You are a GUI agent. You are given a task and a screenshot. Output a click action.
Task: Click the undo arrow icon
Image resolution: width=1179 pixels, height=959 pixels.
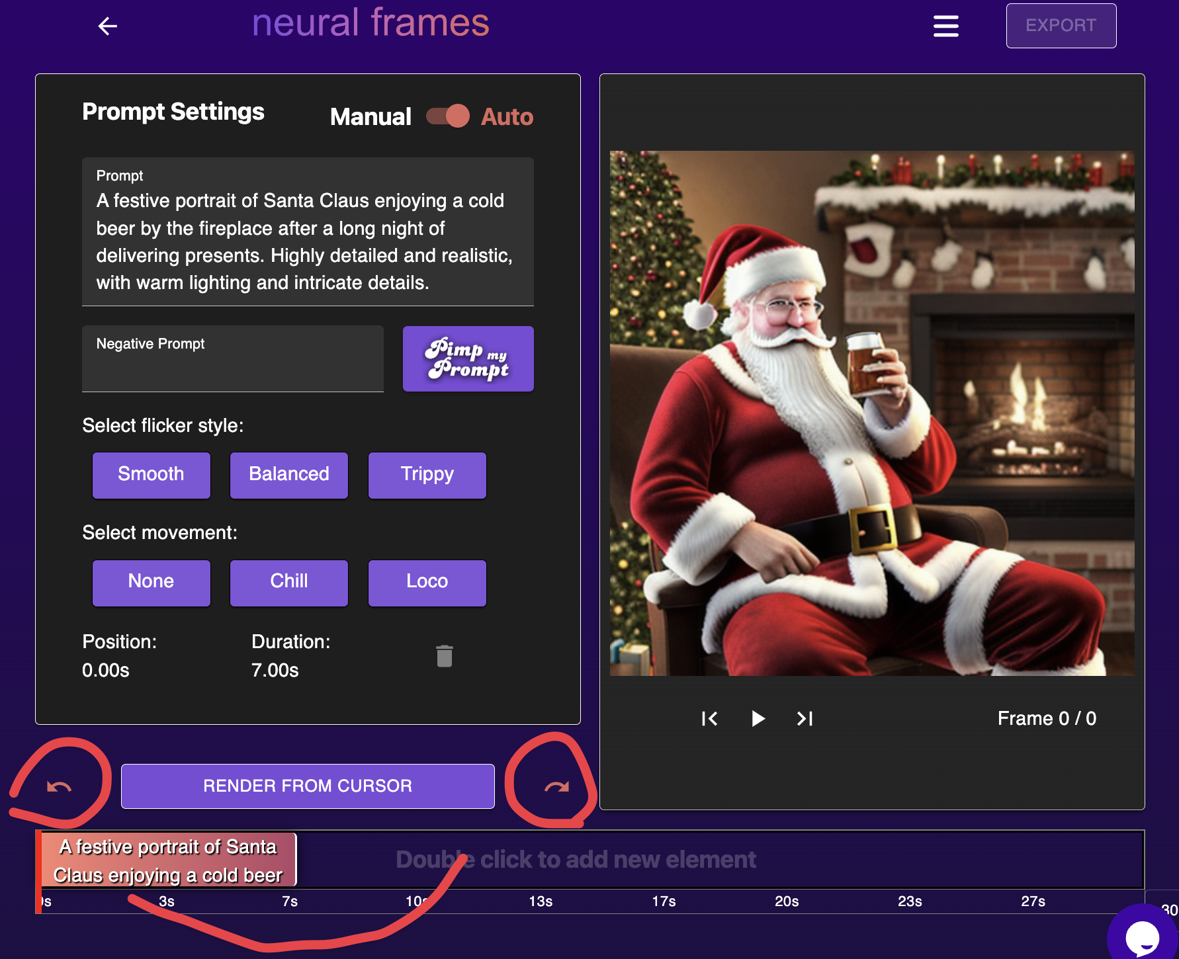59,786
